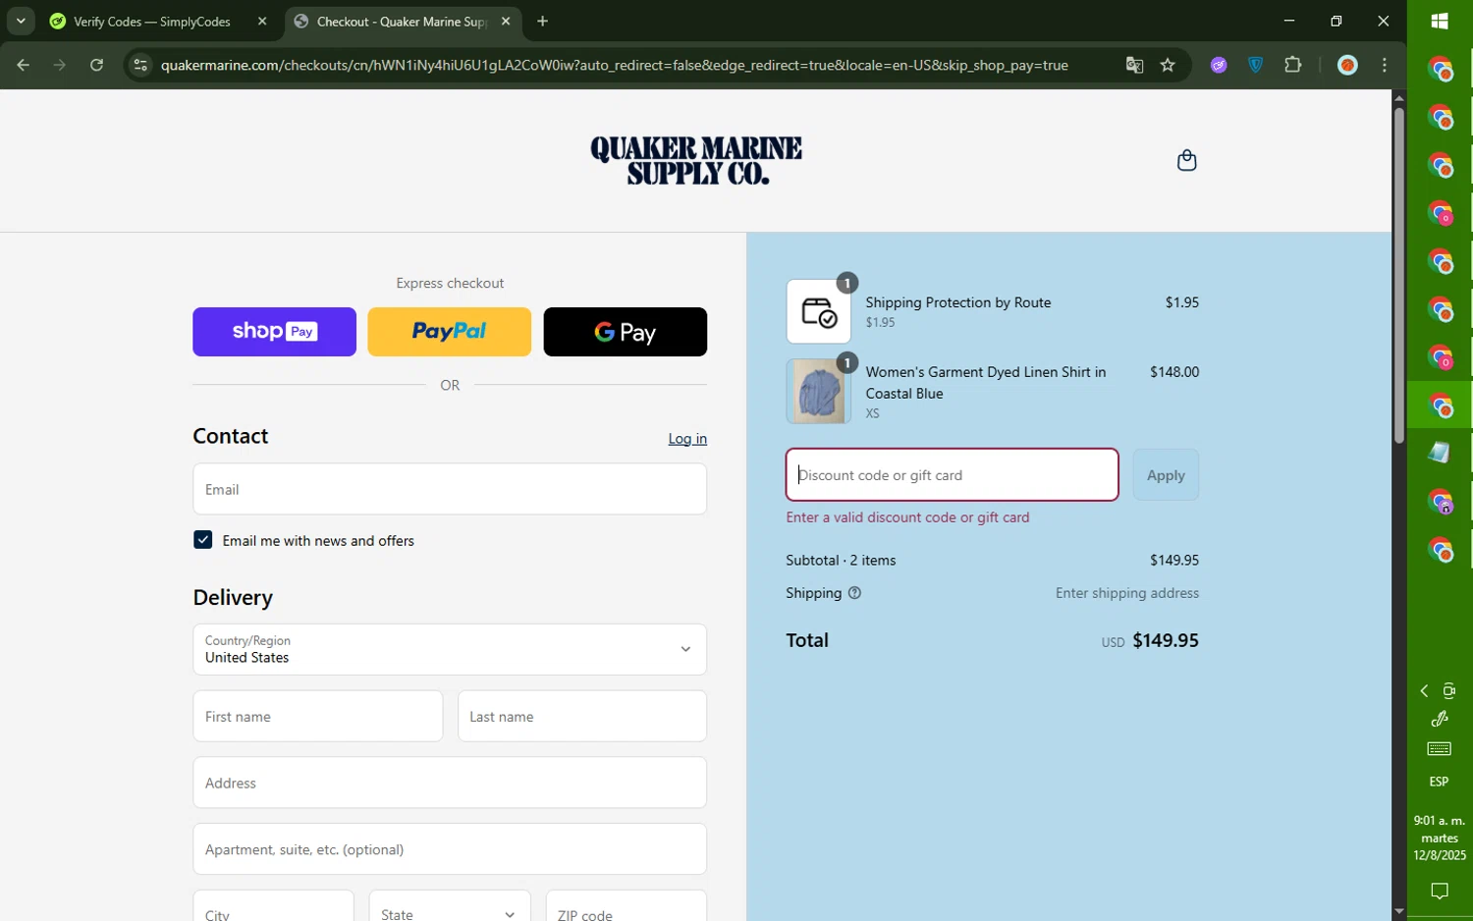Click the Total amount $149.95
This screenshot has width=1473, height=921.
(x=1166, y=640)
